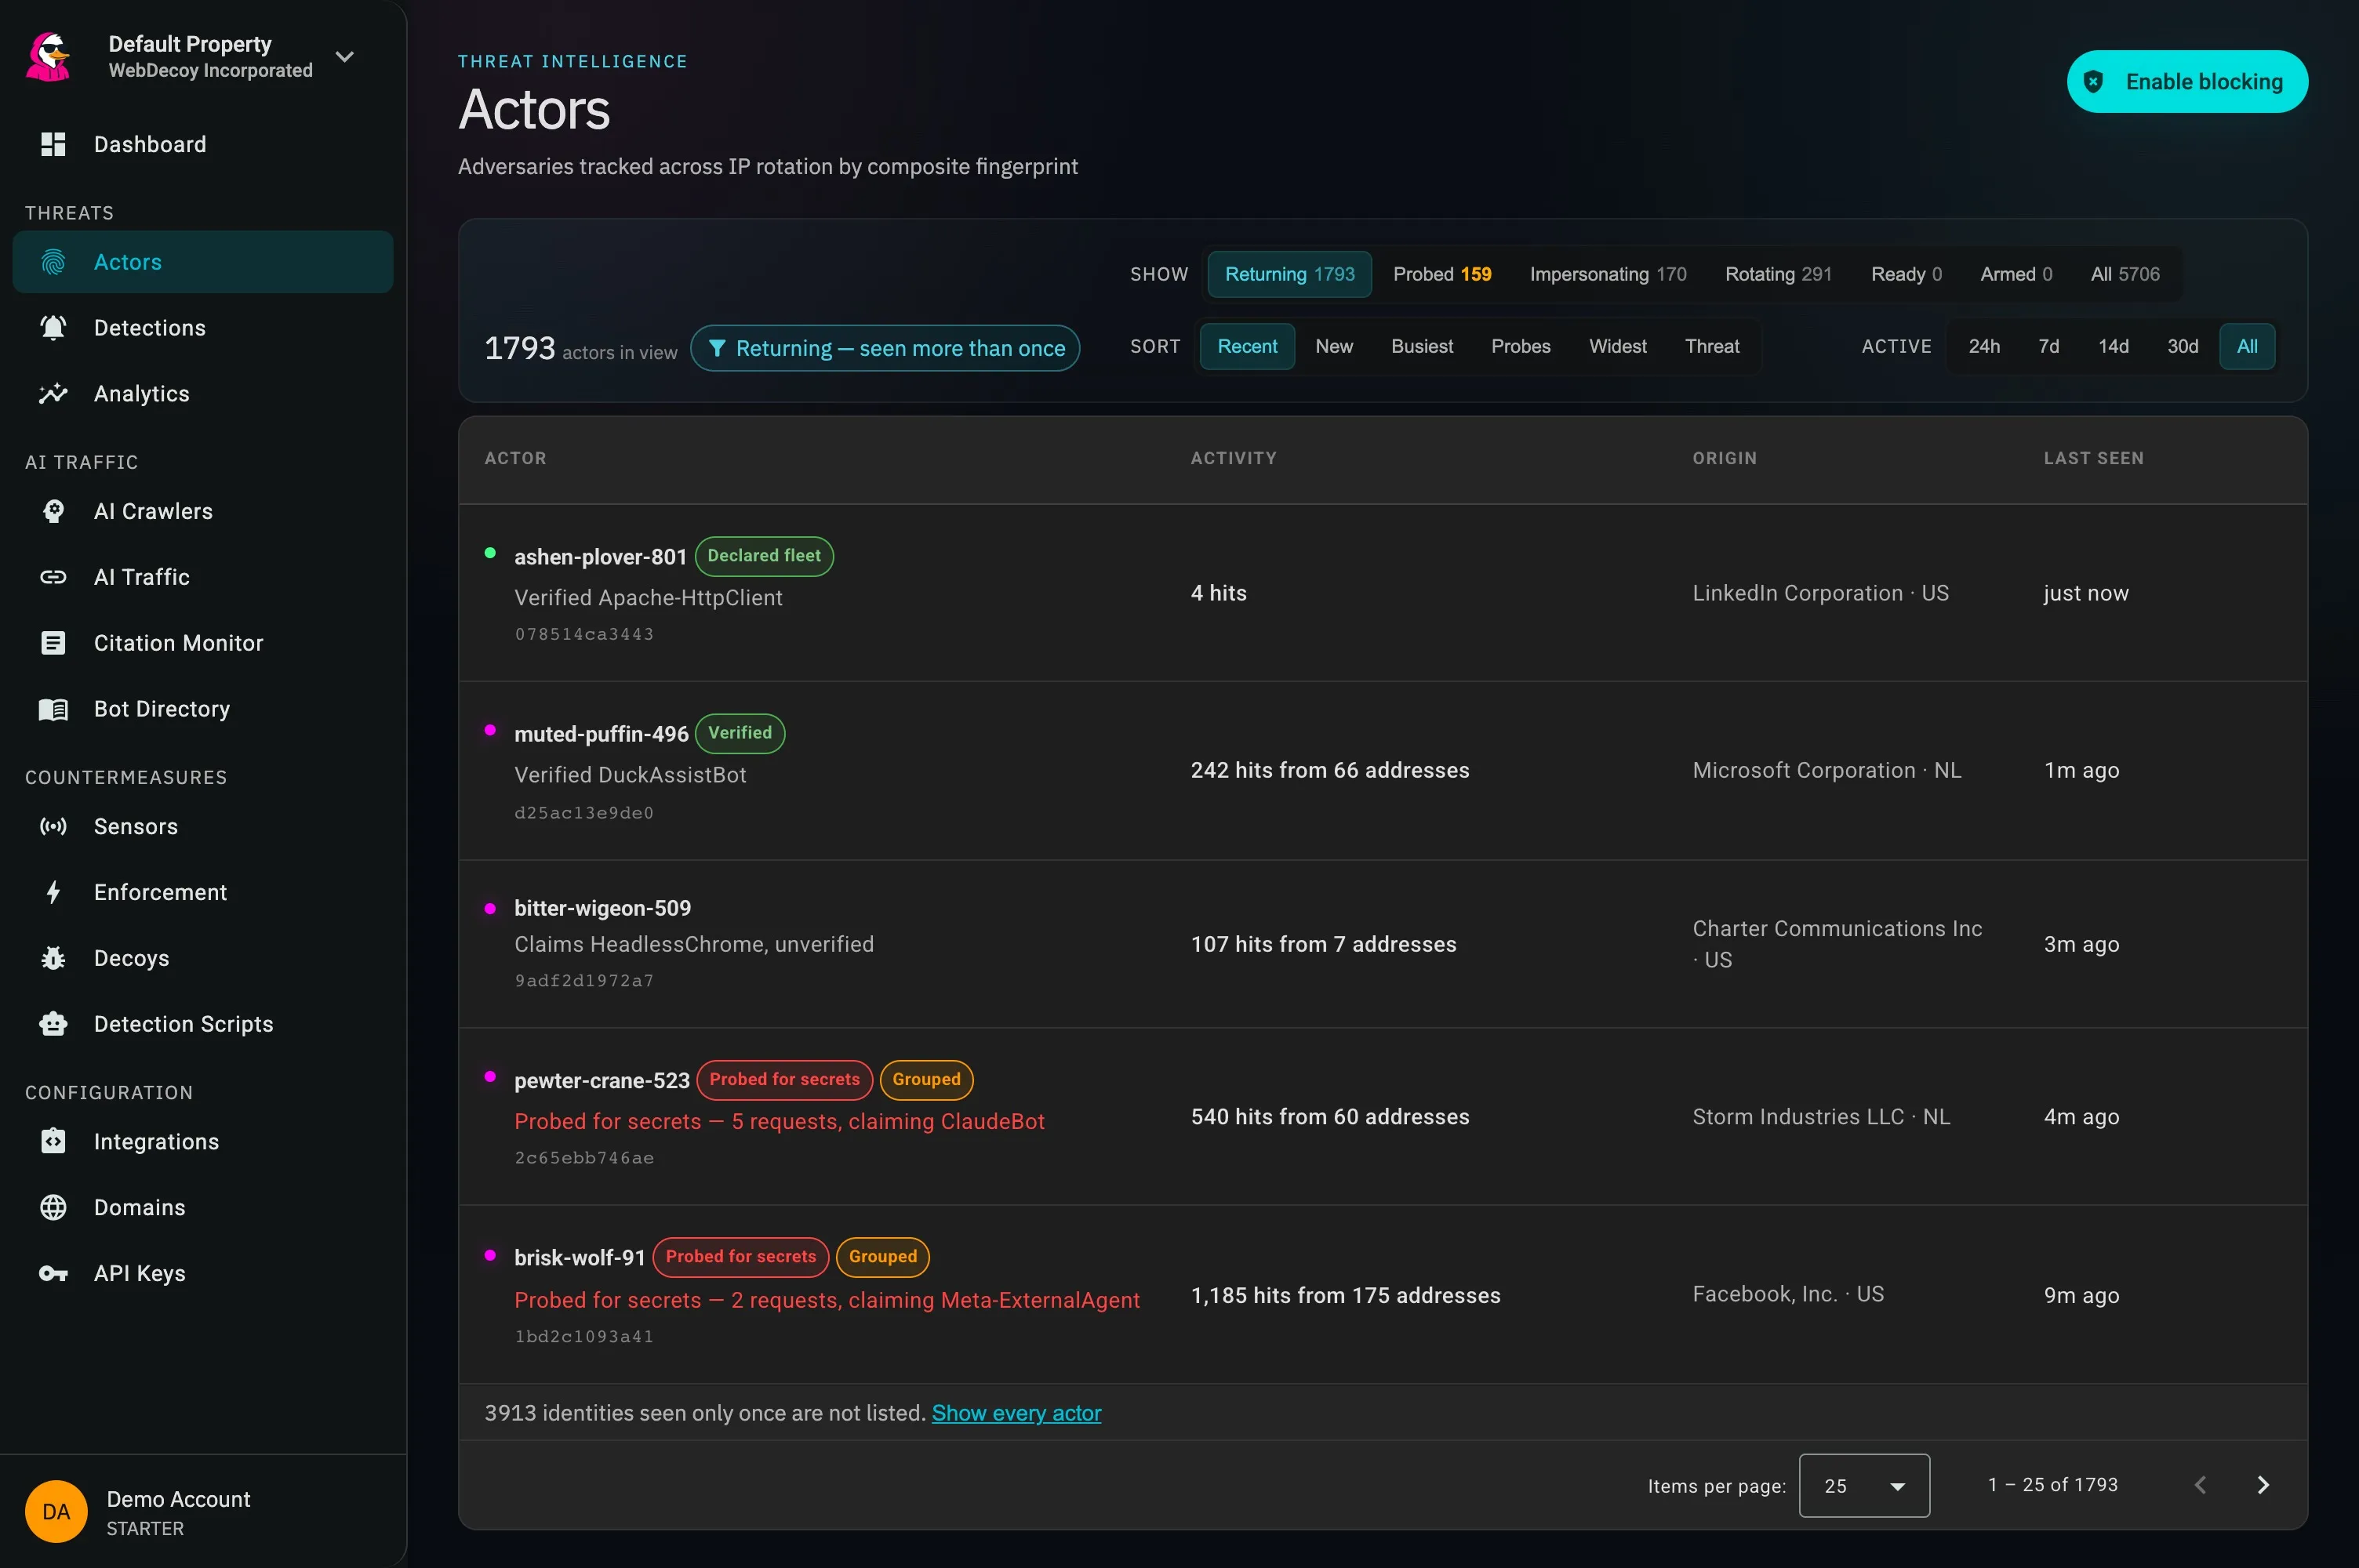Click the ACTIVITY column header
This screenshot has width=2359, height=1568.
(x=1233, y=458)
